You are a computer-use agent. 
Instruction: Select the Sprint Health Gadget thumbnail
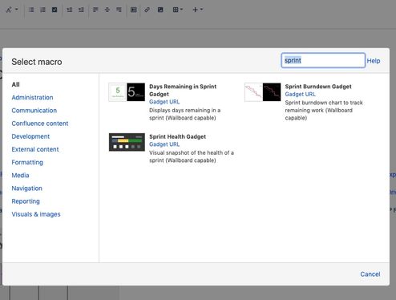[127, 142]
